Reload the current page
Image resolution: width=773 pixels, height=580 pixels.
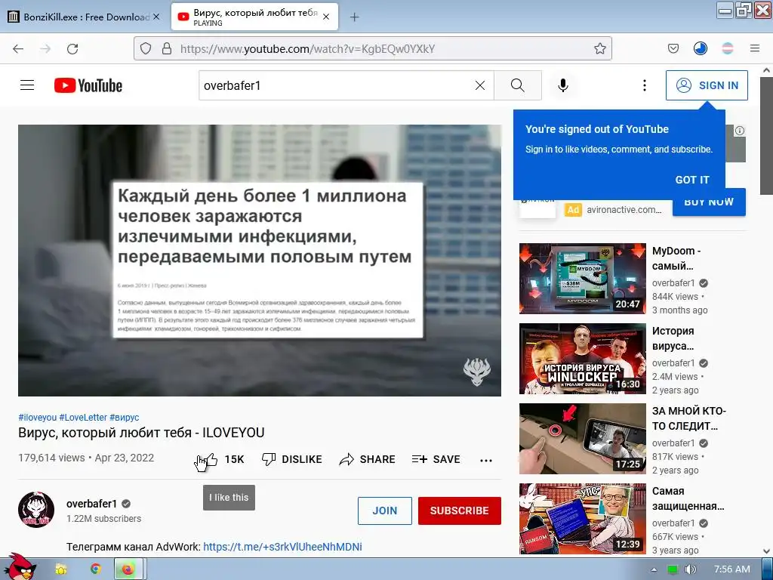[72, 49]
